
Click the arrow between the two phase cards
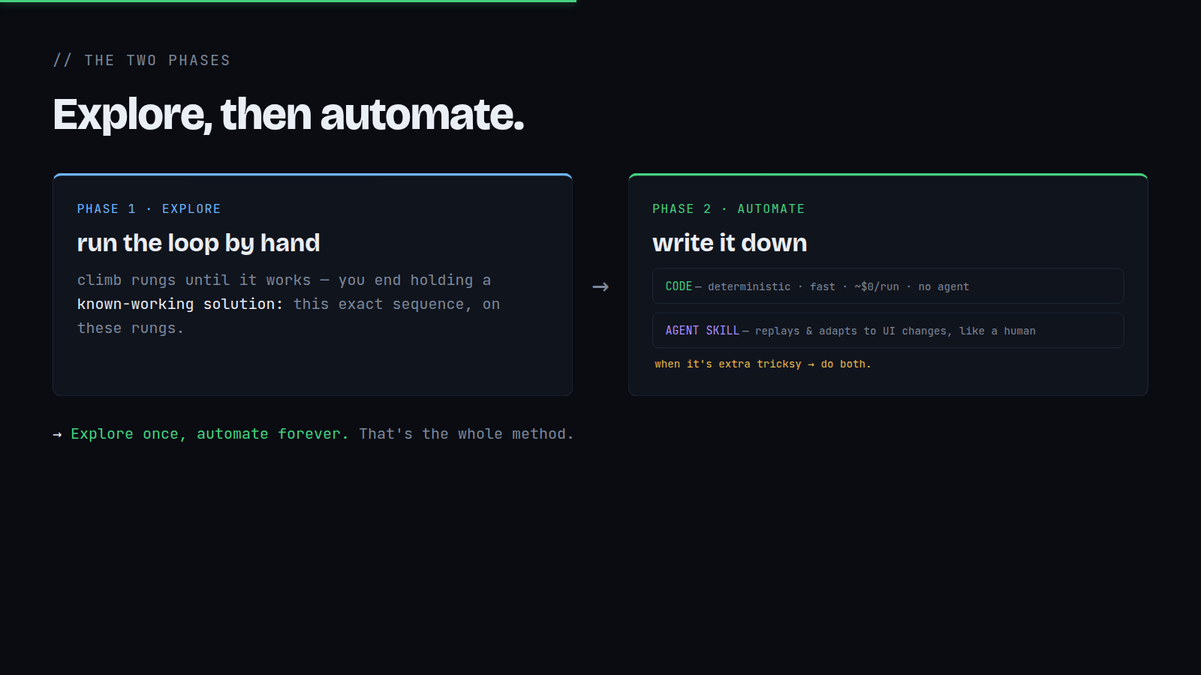tap(600, 286)
